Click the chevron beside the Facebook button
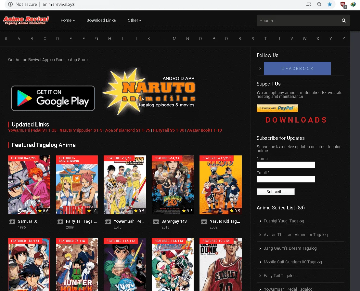Viewport: 360px width, 291px height. tap(260, 69)
